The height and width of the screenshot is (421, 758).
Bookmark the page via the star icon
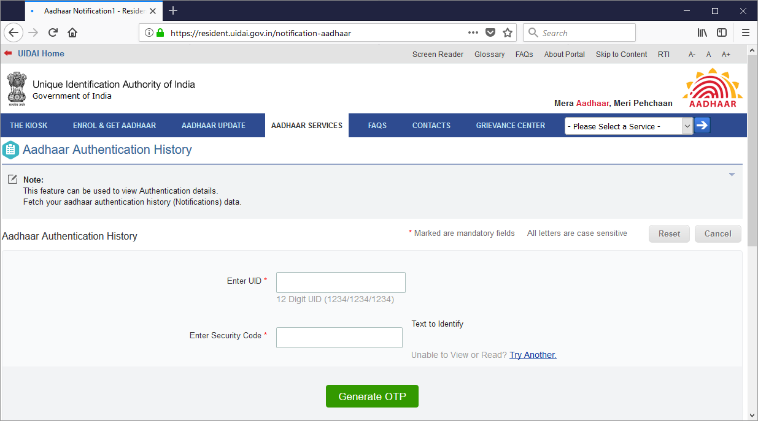[508, 32]
